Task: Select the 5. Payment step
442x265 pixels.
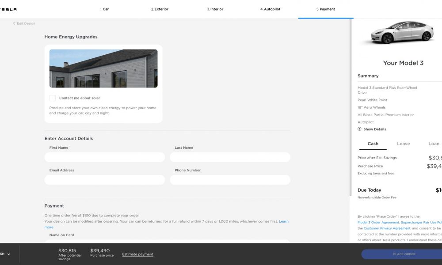Action: (326, 9)
